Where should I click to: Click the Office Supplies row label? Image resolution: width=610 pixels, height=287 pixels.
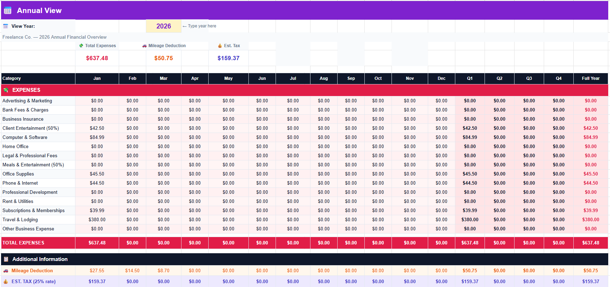point(18,174)
